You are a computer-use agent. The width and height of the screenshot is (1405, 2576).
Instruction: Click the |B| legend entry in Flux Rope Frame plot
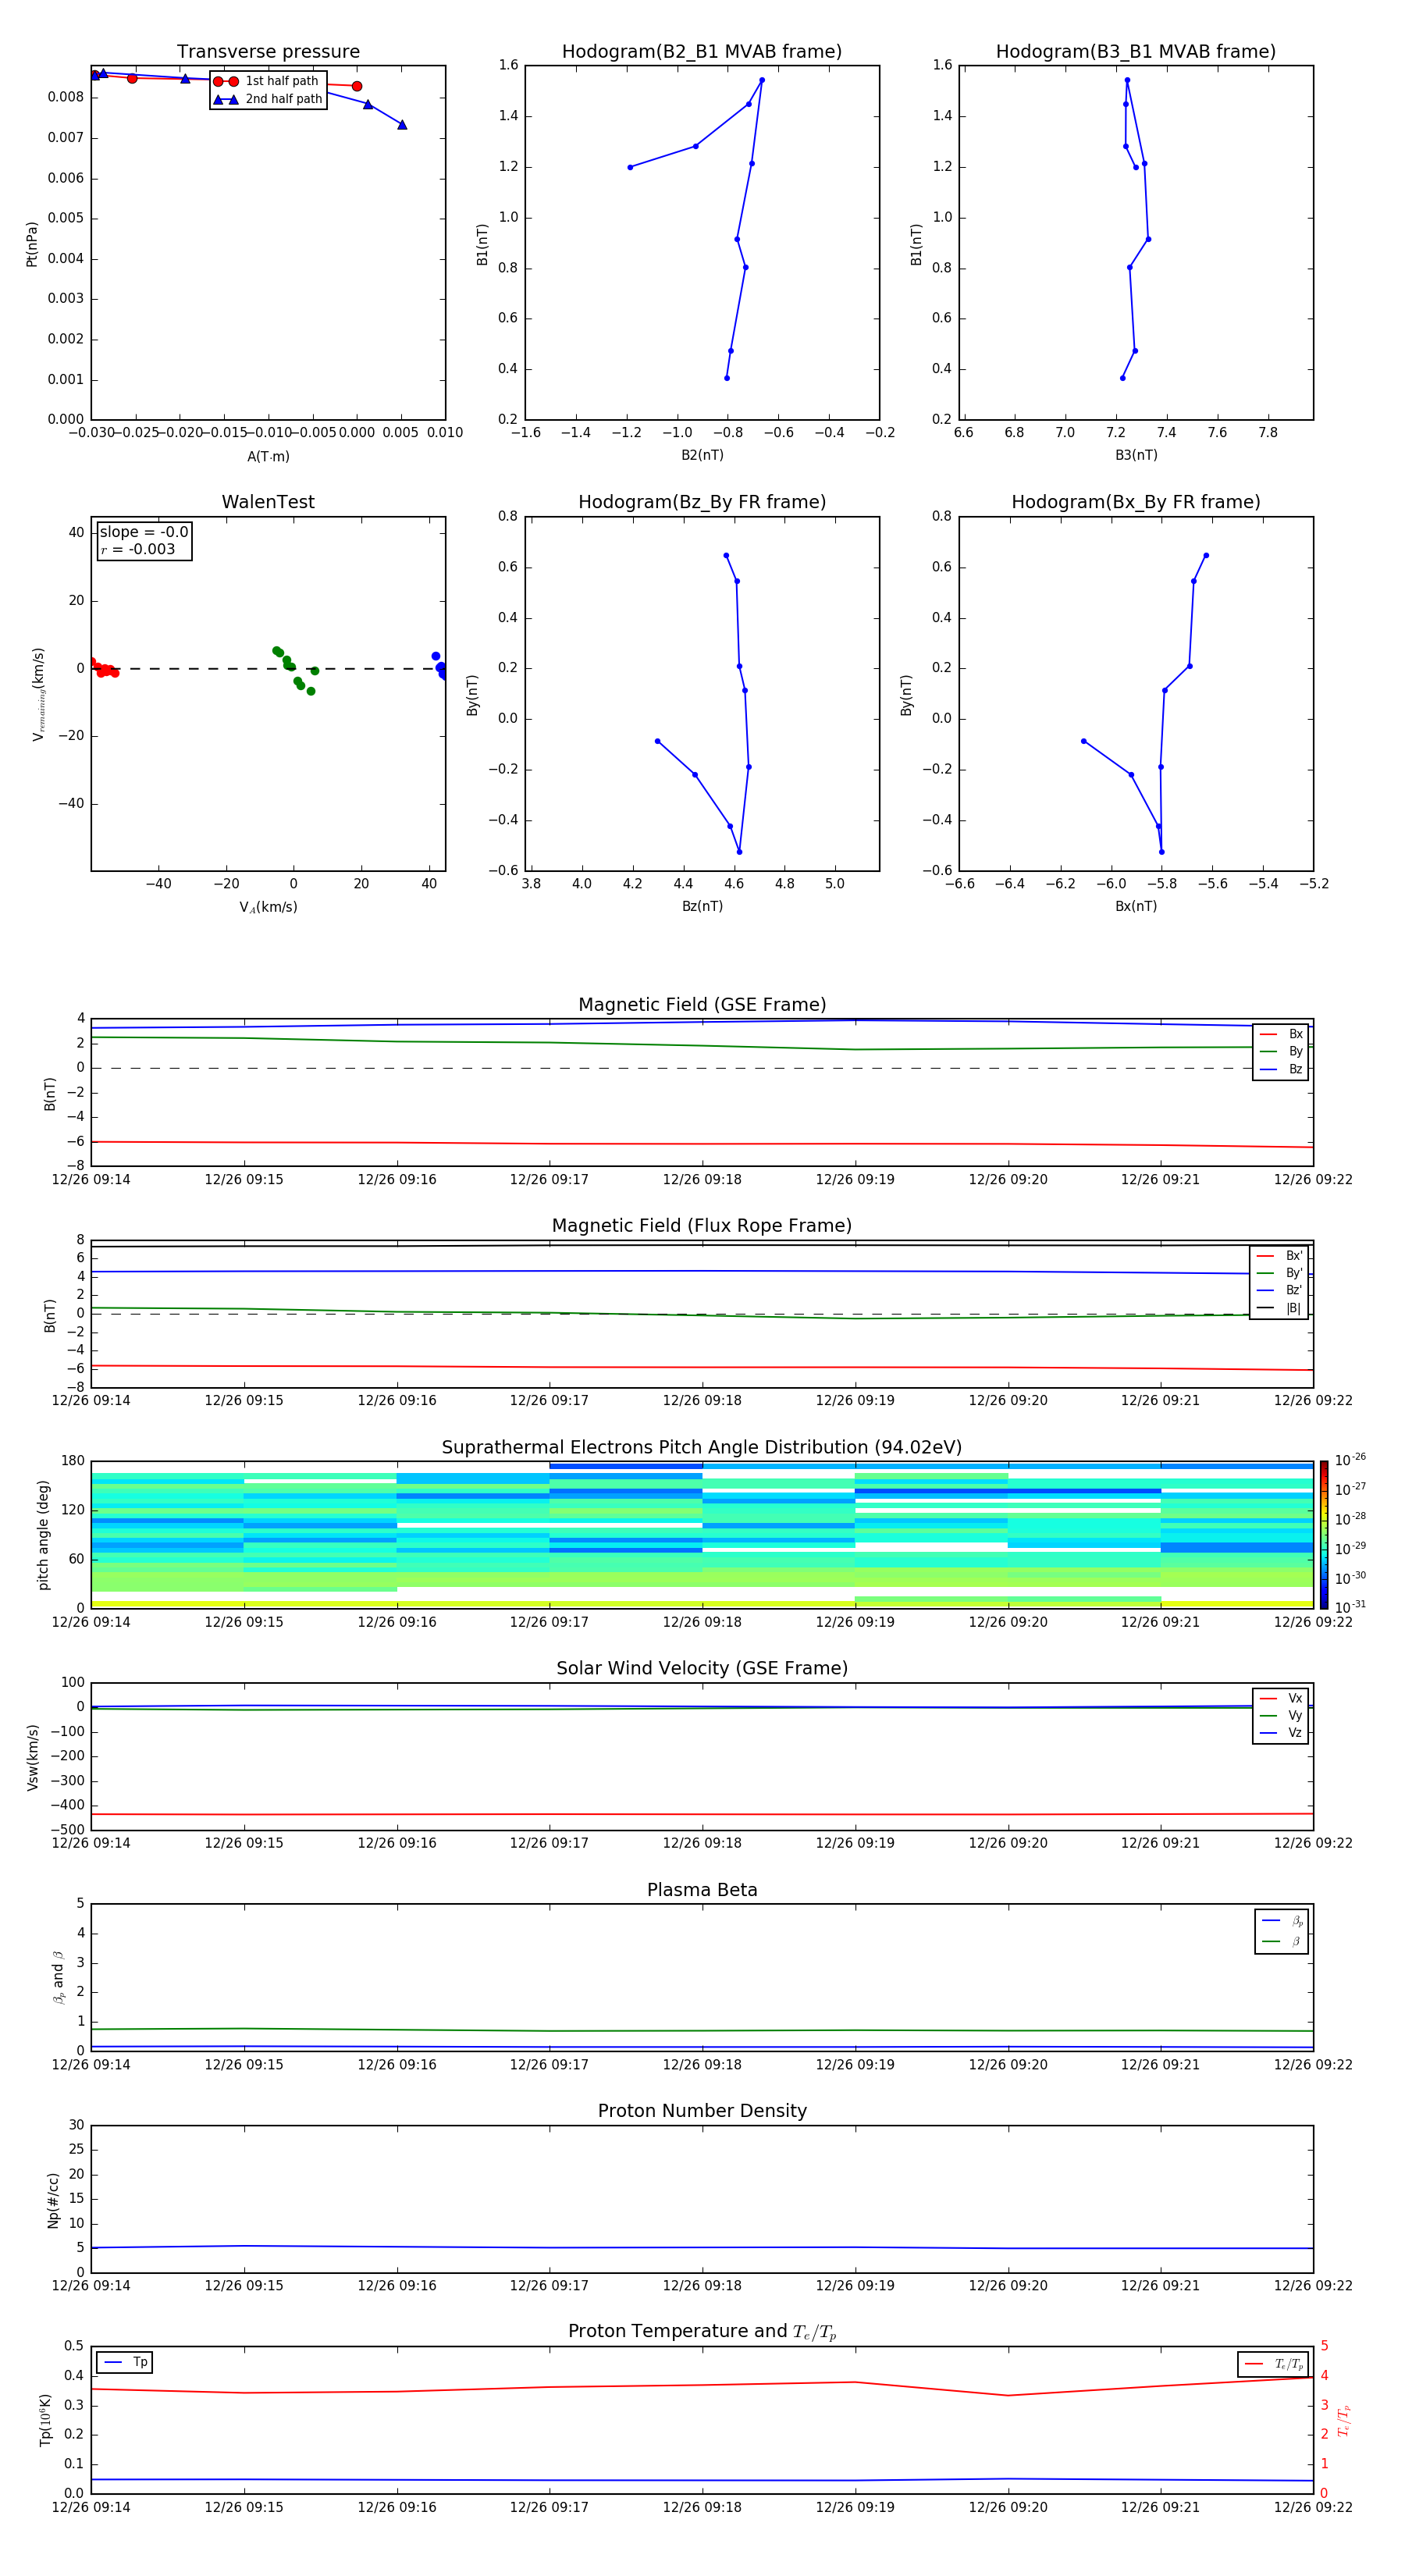tap(1280, 1308)
